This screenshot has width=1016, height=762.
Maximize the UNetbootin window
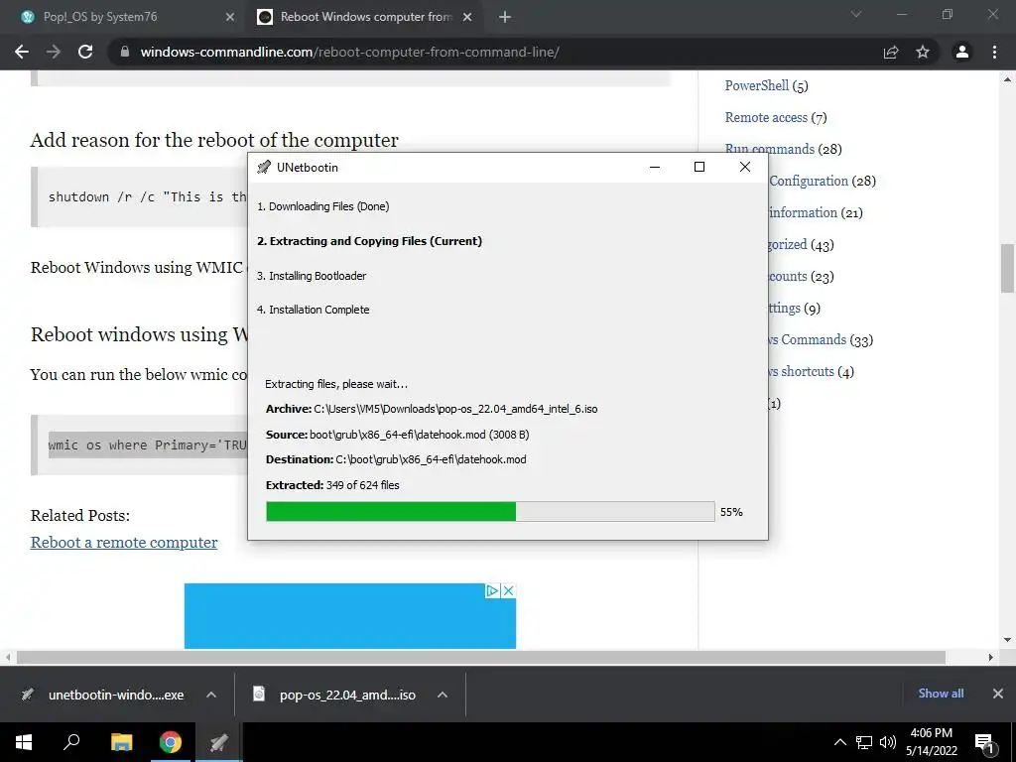pyautogui.click(x=699, y=167)
